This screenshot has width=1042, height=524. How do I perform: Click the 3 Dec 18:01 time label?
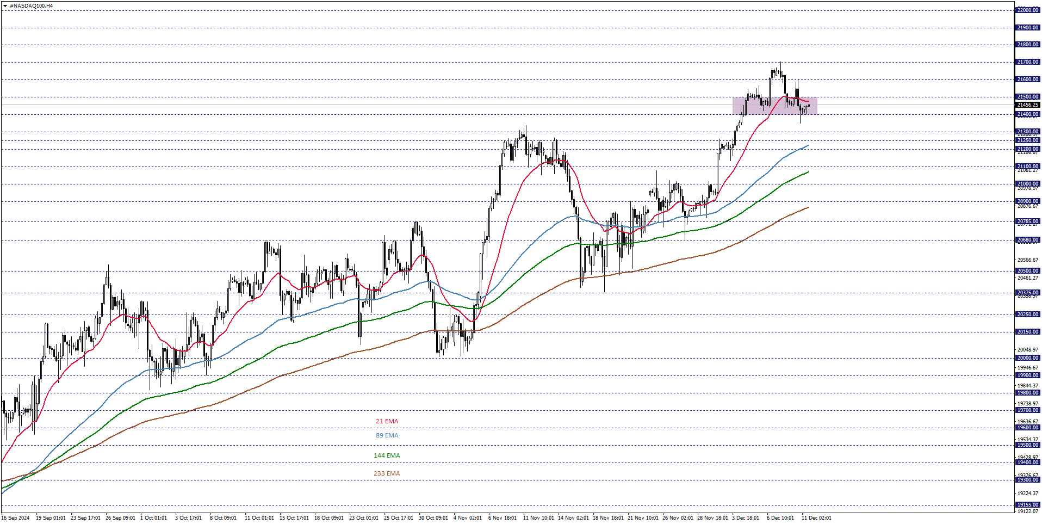coord(746,518)
